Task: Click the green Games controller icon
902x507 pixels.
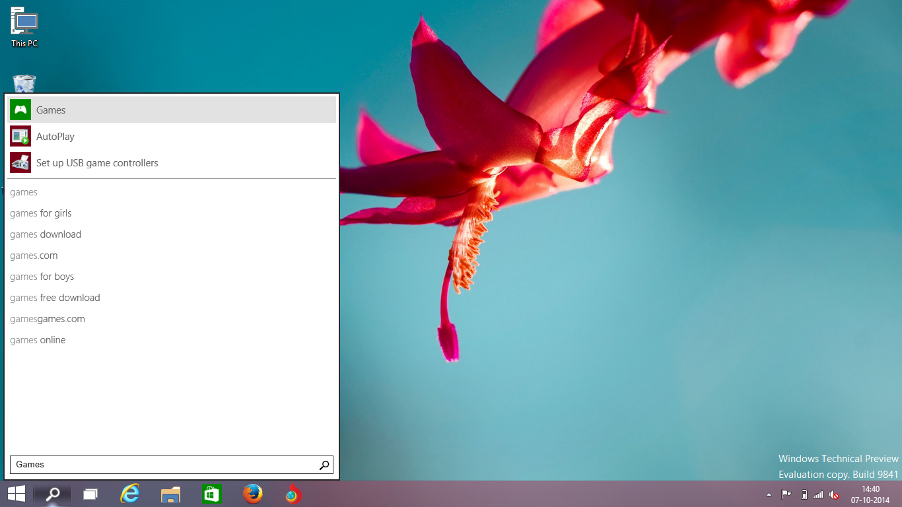Action: (20, 110)
